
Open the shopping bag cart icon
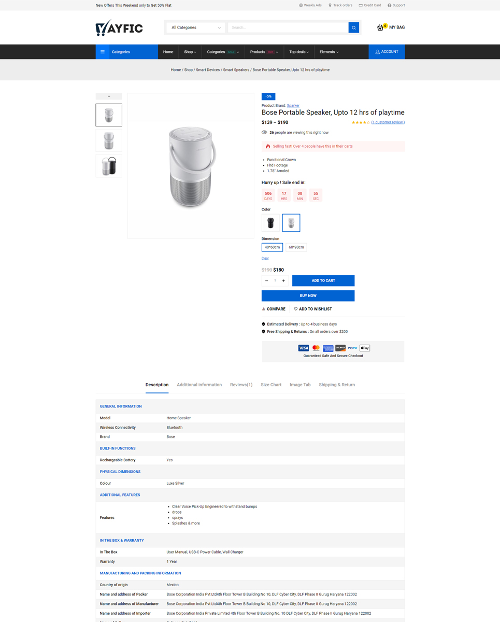381,27
